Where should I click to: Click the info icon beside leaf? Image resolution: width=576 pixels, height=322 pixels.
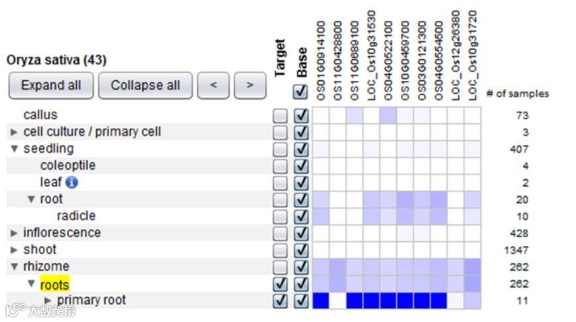coord(71,182)
